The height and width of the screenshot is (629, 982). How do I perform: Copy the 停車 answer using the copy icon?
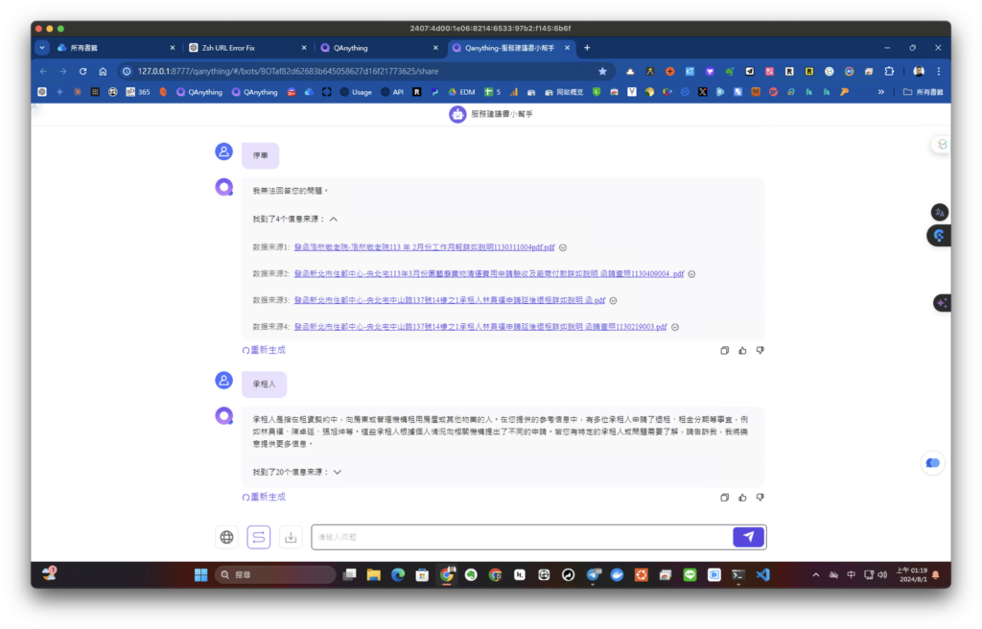point(725,351)
